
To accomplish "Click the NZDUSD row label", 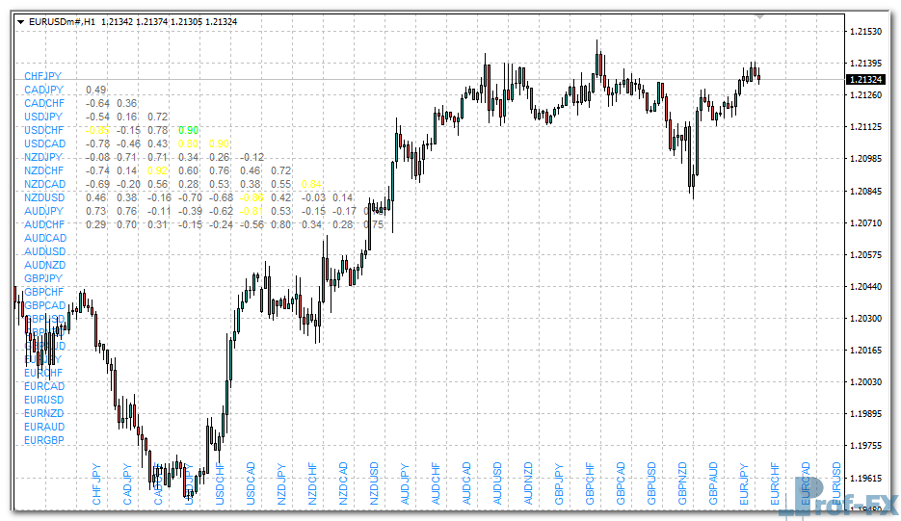I will pos(44,197).
